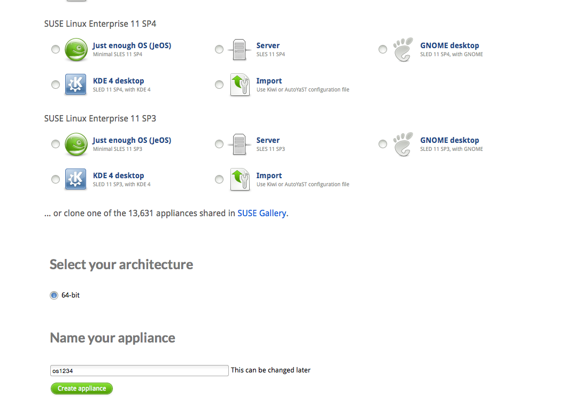Click the KDE gear icon under SP3

(76, 179)
